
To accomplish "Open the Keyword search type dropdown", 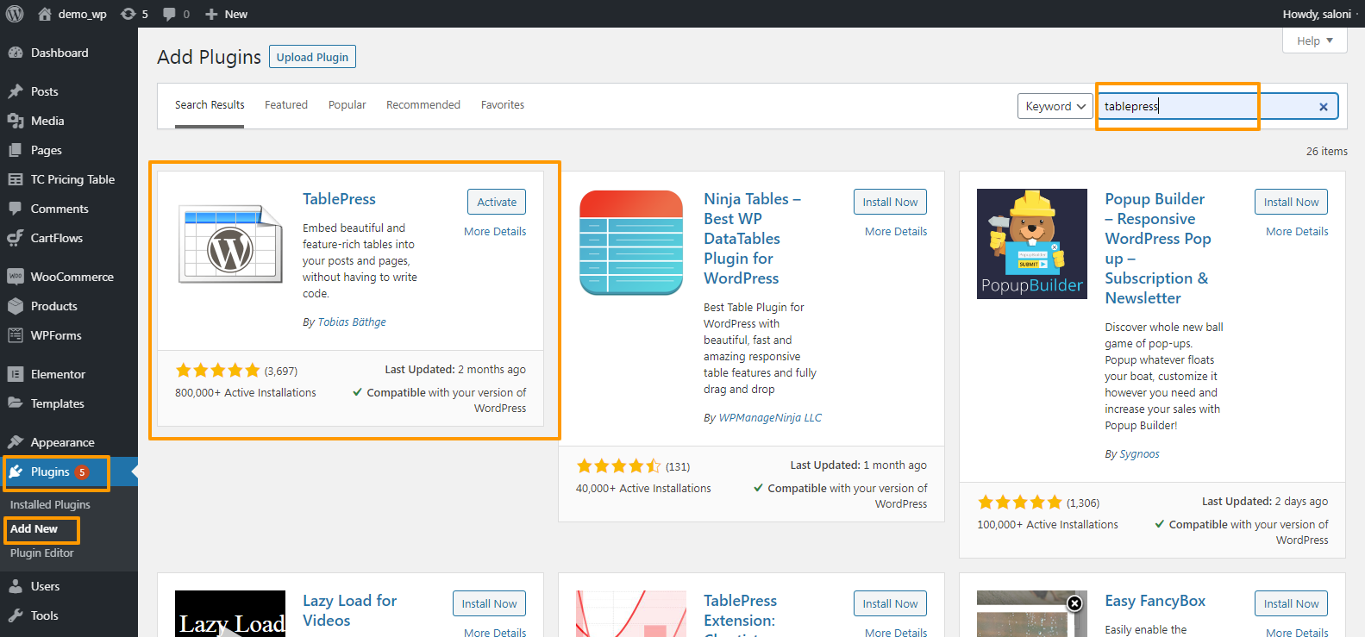I will pyautogui.click(x=1055, y=106).
